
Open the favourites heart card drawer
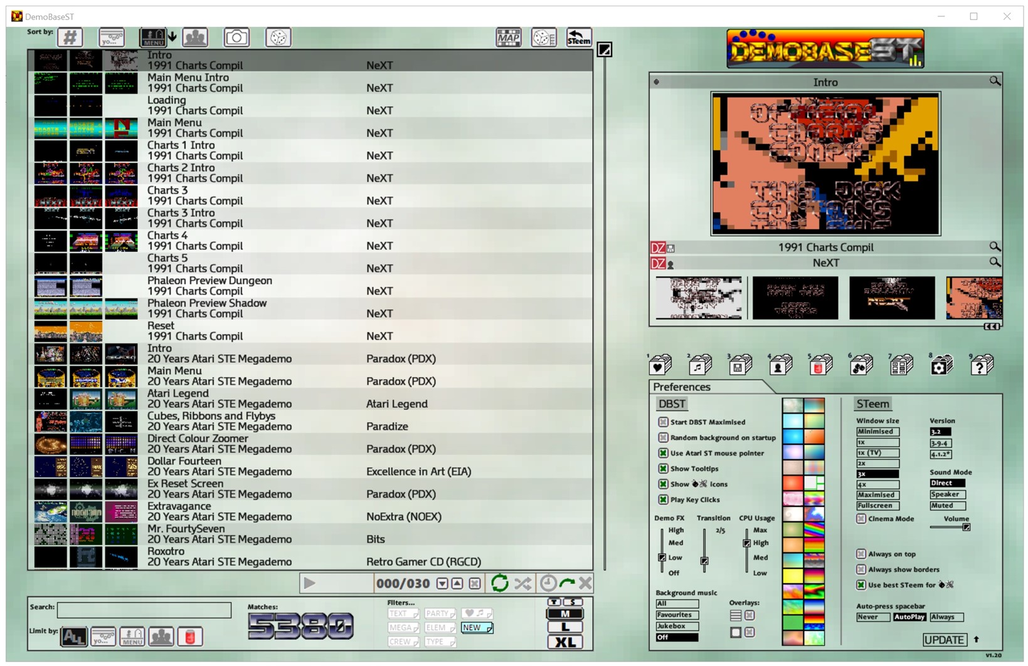tap(659, 365)
